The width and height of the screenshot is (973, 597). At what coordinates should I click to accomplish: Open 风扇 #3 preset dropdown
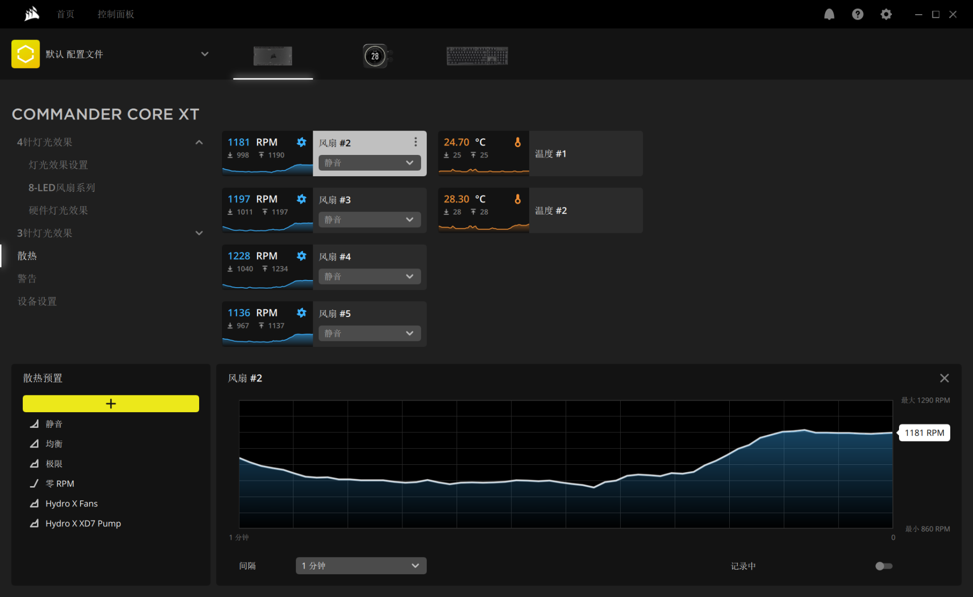pos(369,220)
